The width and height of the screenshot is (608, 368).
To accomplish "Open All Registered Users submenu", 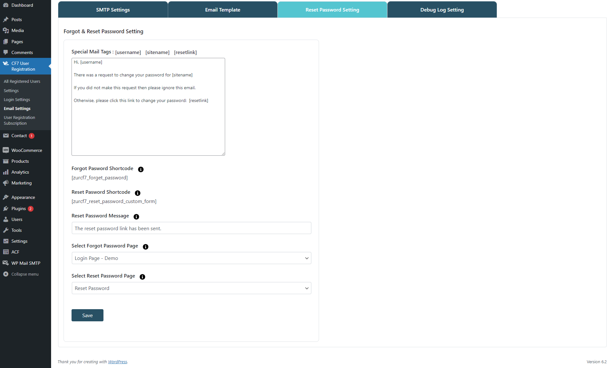I will tap(22, 82).
